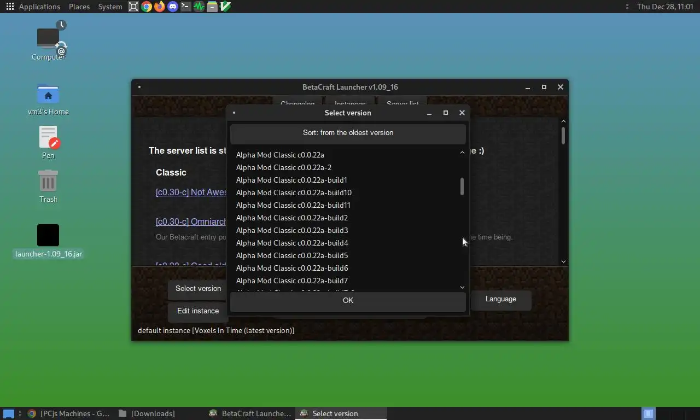
Task: Open the screenshot tool in top panel
Action: [x=133, y=7]
